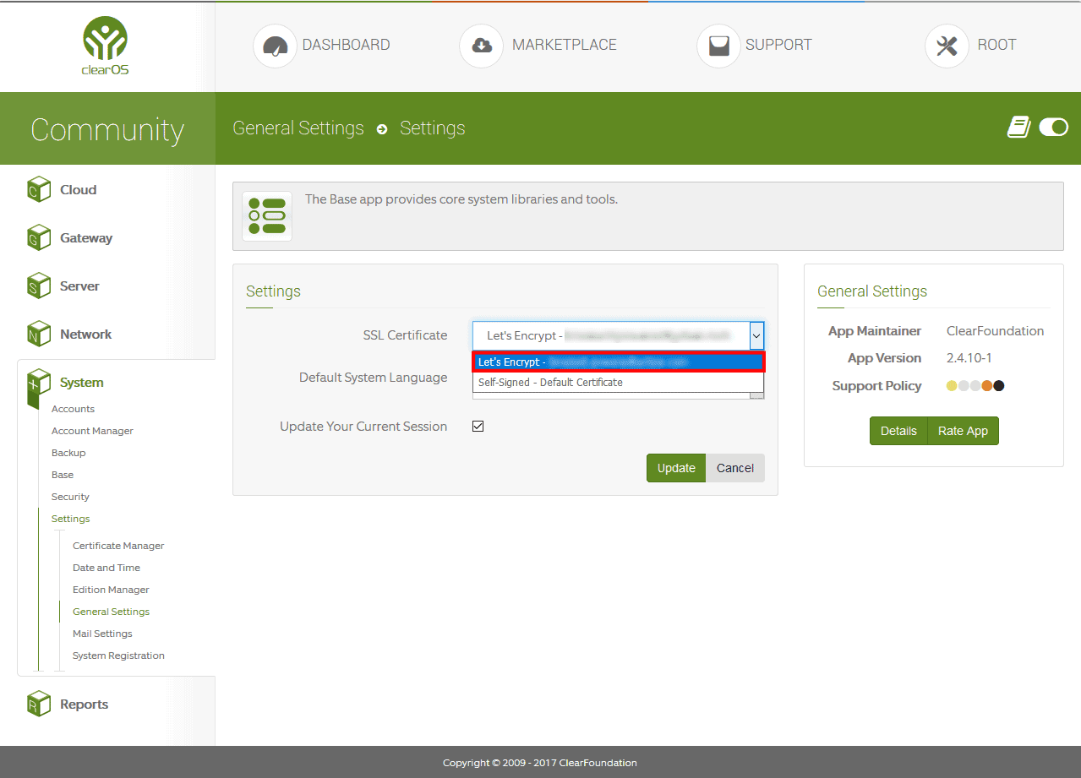Choose the Let's Encrypt certificate option

[618, 362]
